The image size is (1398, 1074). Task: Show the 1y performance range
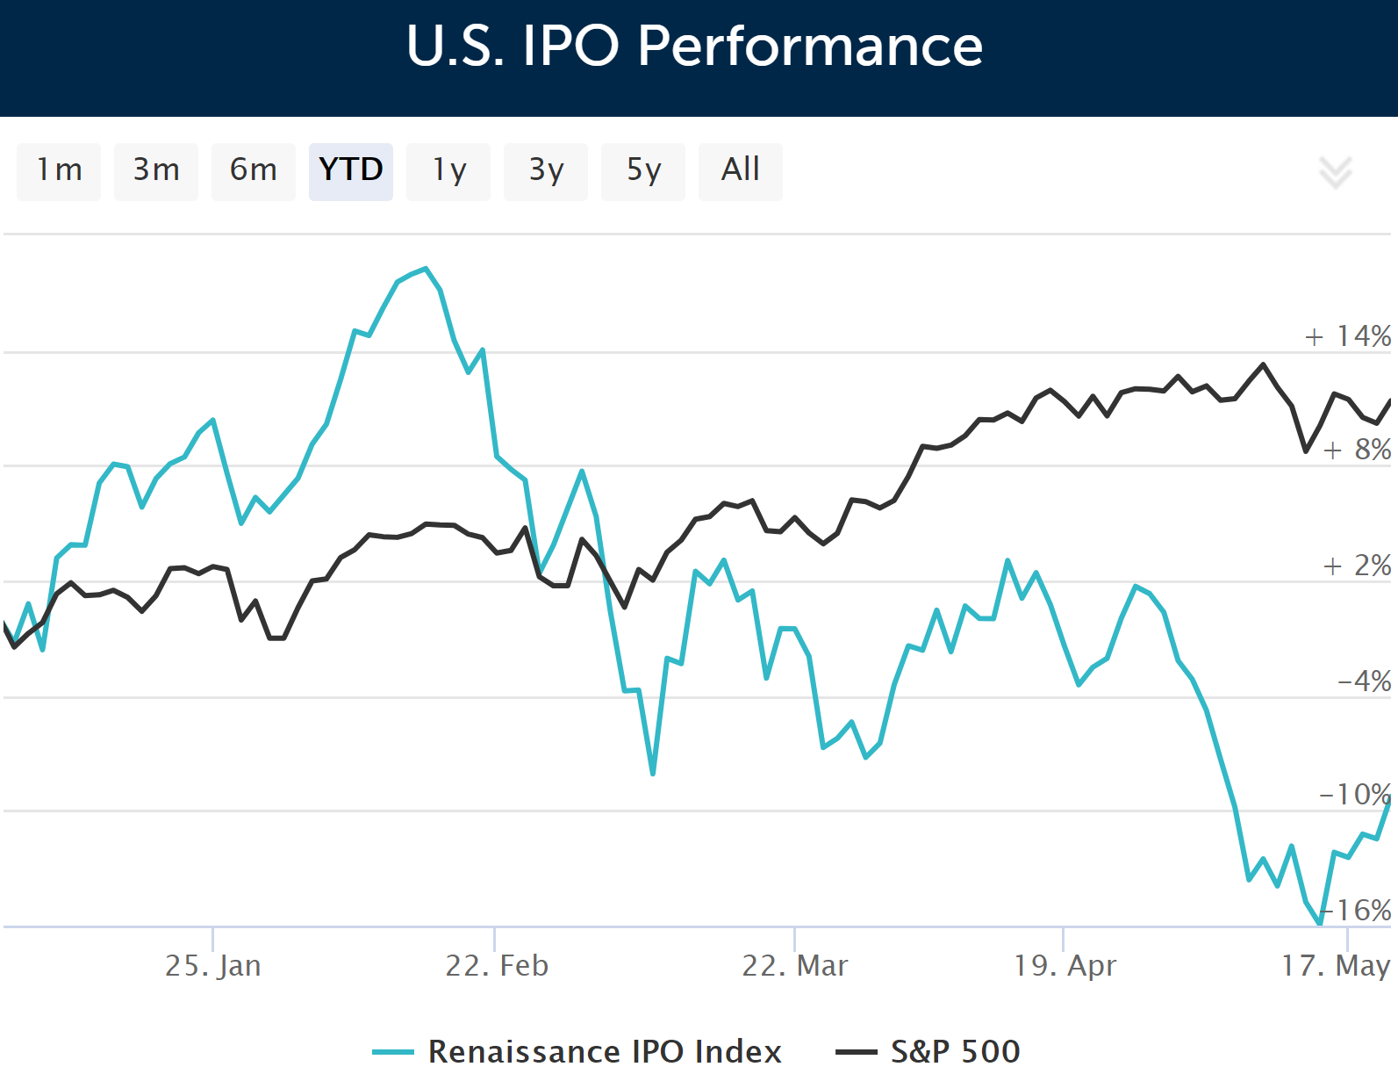coord(448,170)
